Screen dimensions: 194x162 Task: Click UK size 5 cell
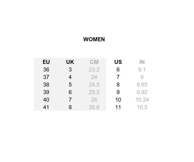pyautogui.click(x=70, y=85)
